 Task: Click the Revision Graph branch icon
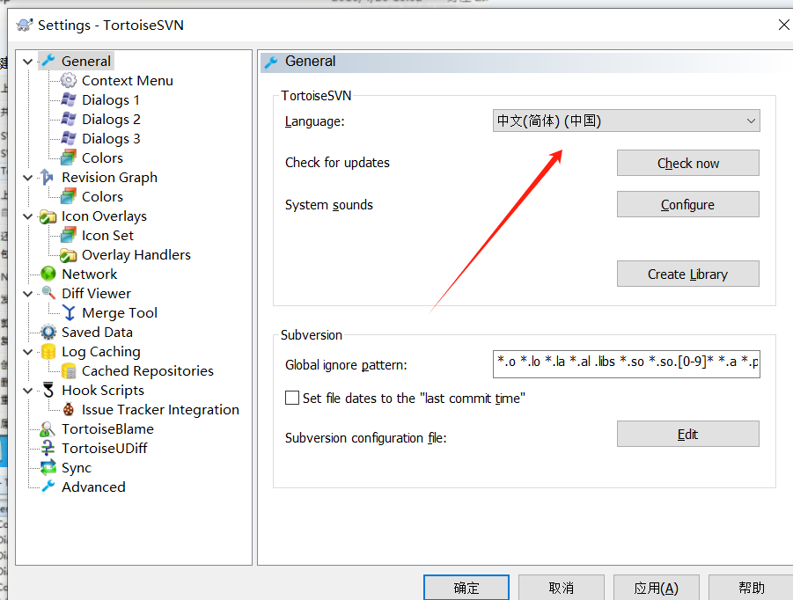click(48, 178)
